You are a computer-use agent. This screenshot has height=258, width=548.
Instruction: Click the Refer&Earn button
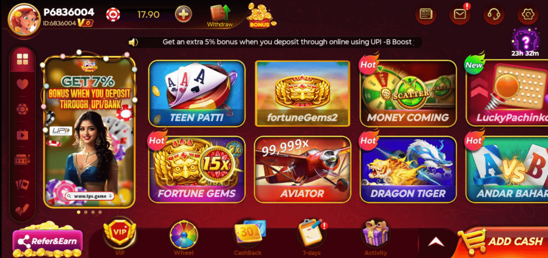coord(48,241)
